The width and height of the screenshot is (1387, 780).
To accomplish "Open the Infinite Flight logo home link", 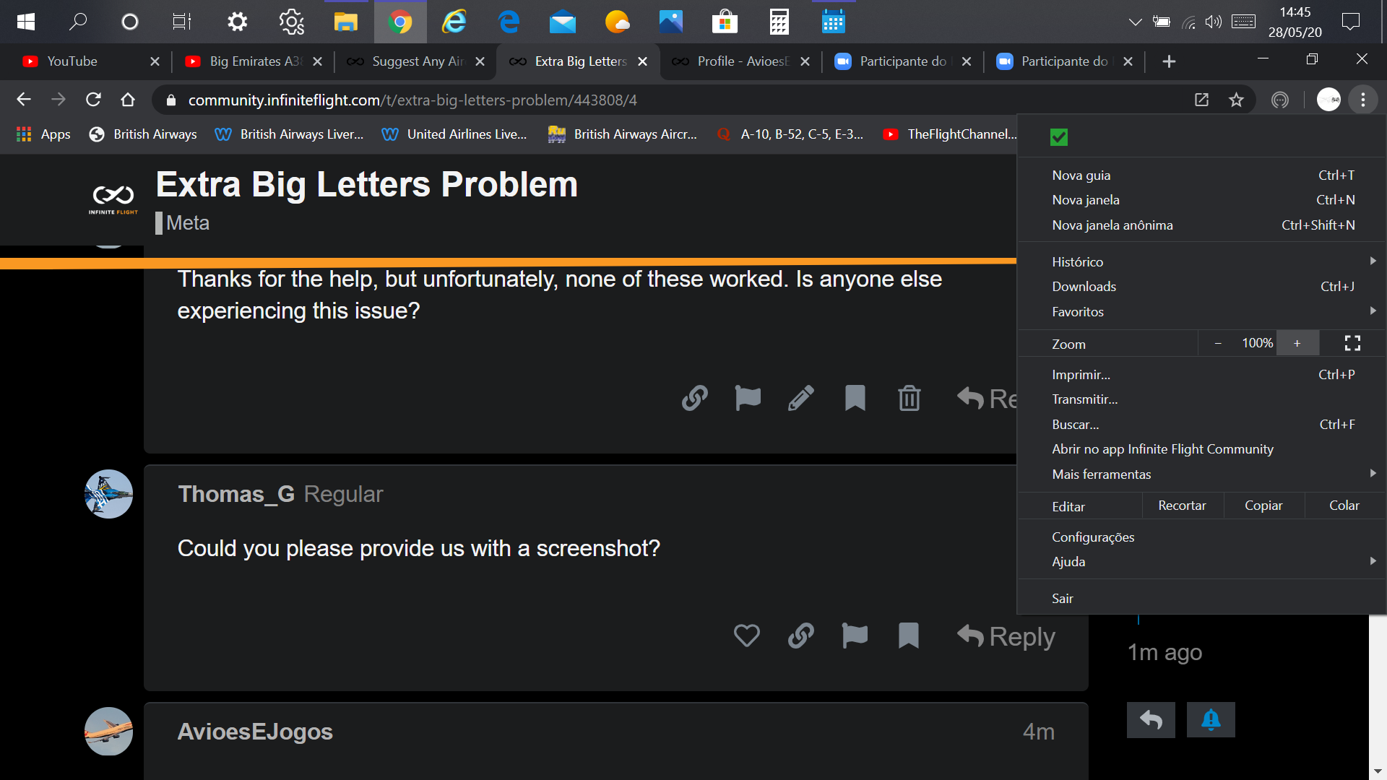I will pos(113,198).
